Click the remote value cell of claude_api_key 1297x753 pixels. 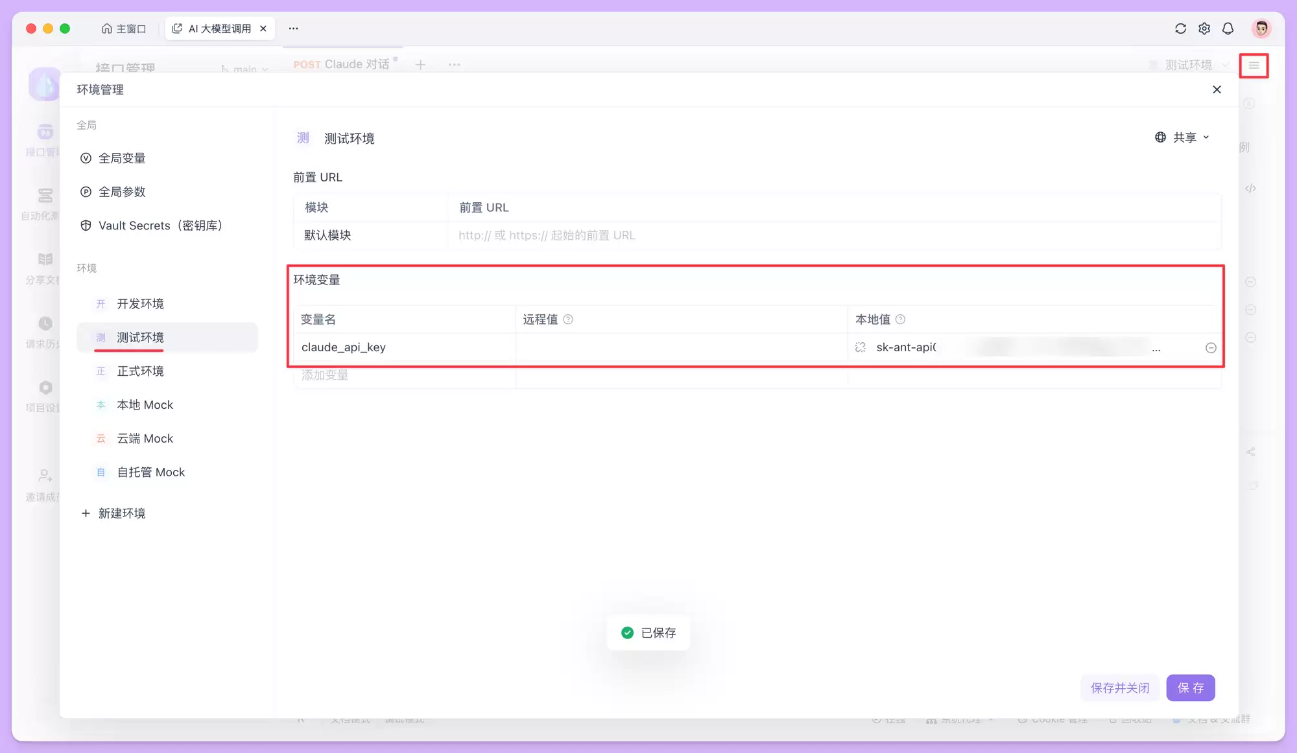682,347
